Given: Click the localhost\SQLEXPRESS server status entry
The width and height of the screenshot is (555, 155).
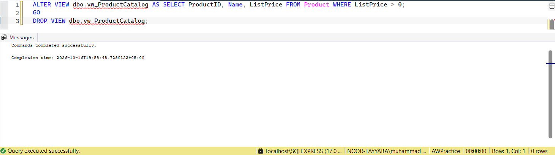Looking at the screenshot, I should 304,151.
